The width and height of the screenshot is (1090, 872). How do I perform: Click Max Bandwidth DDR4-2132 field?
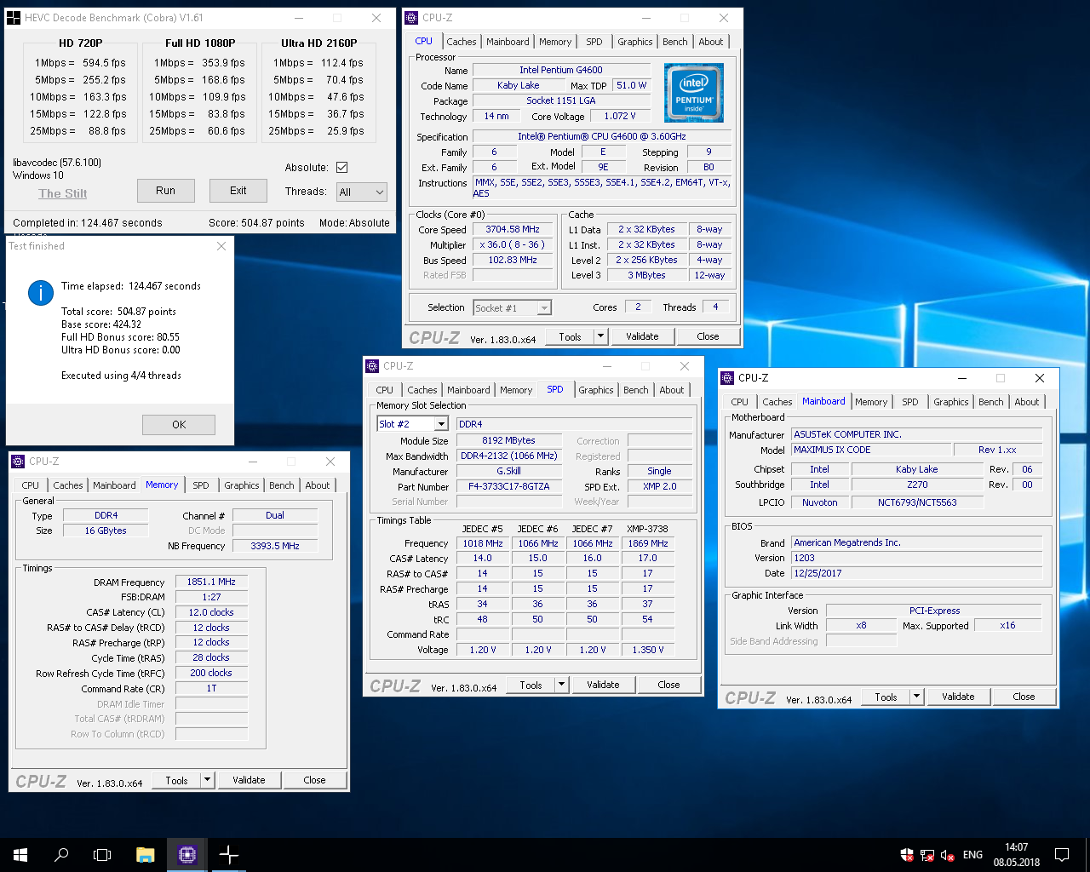pos(509,456)
